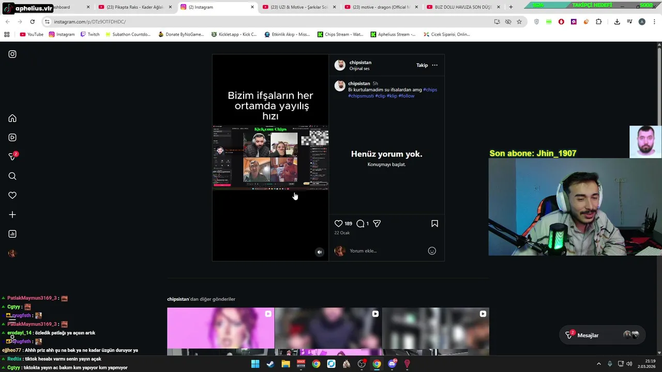
Task: Open Instagram search from the sidebar
Action: pos(12,176)
